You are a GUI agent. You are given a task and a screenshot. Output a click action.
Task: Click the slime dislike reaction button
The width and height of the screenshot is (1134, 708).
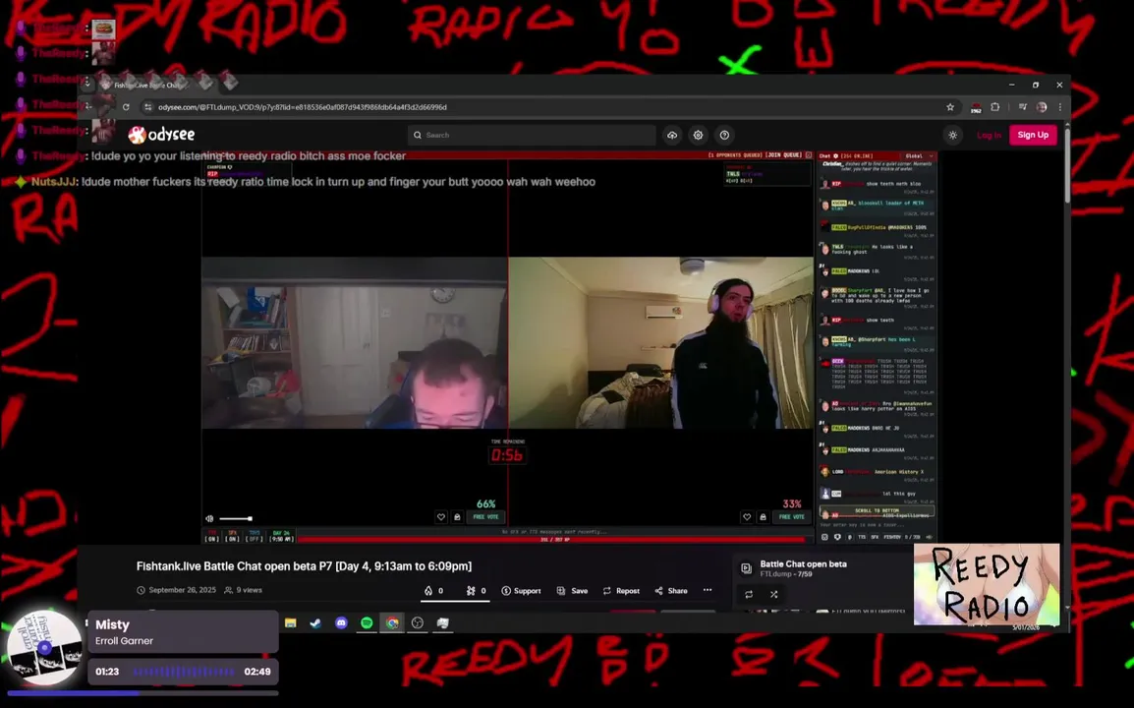pyautogui.click(x=476, y=591)
